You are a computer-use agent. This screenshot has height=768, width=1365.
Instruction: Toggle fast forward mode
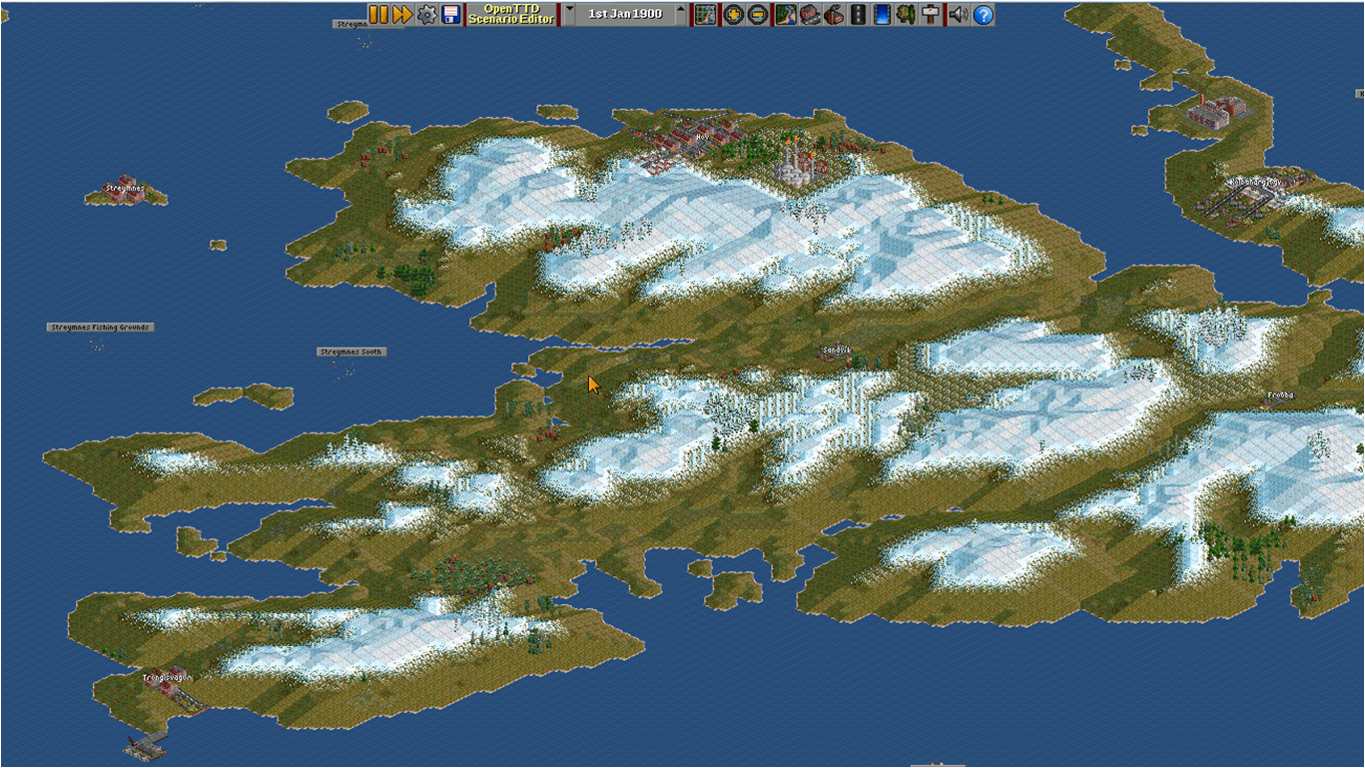coord(402,14)
